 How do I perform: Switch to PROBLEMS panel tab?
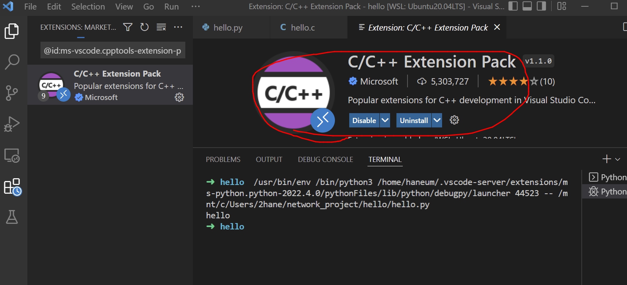(223, 159)
